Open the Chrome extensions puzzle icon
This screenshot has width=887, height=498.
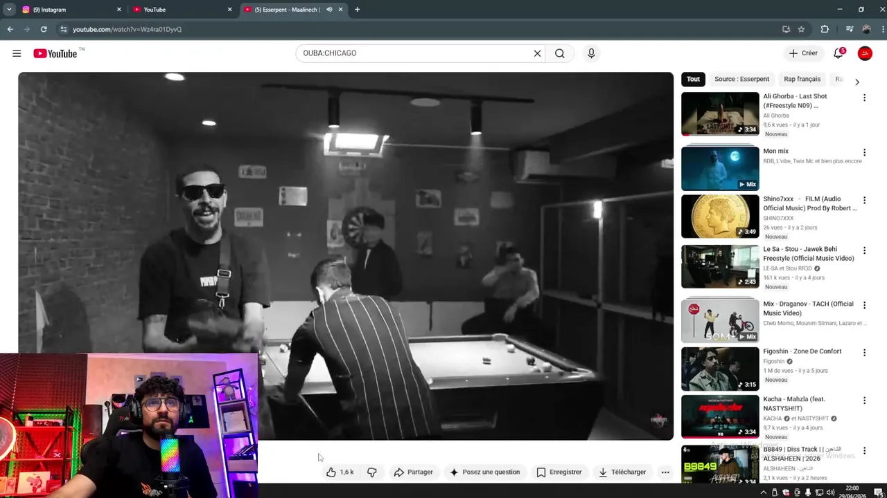[825, 29]
